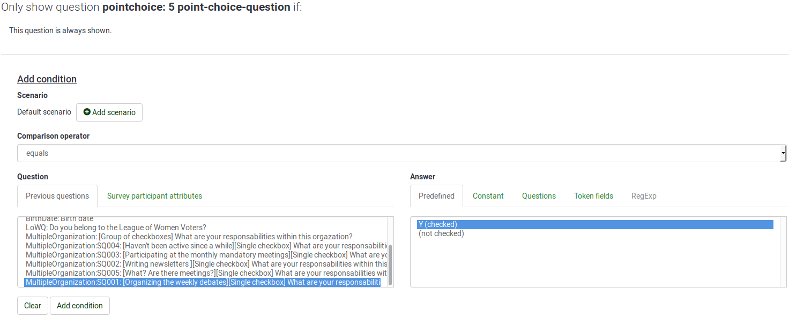This screenshot has width=789, height=318.
Task: Select the LoWQ League of Women Voters question
Action: [x=116, y=228]
